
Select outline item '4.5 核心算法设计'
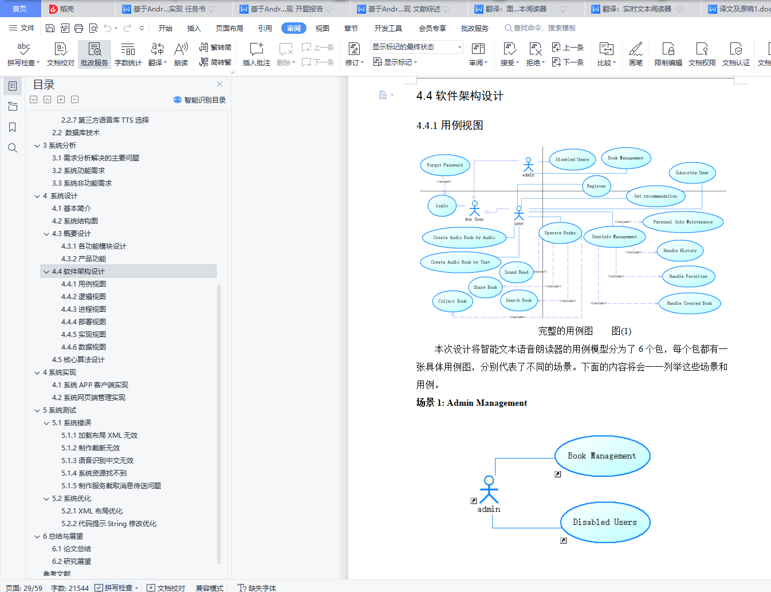point(78,360)
